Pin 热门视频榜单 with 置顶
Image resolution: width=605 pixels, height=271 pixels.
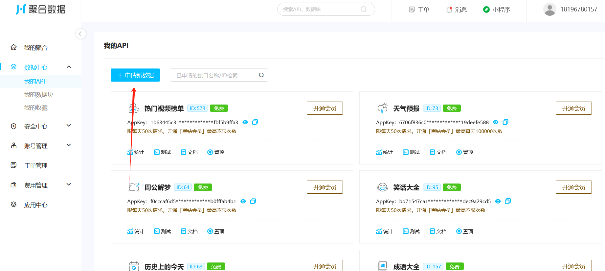coord(216,152)
